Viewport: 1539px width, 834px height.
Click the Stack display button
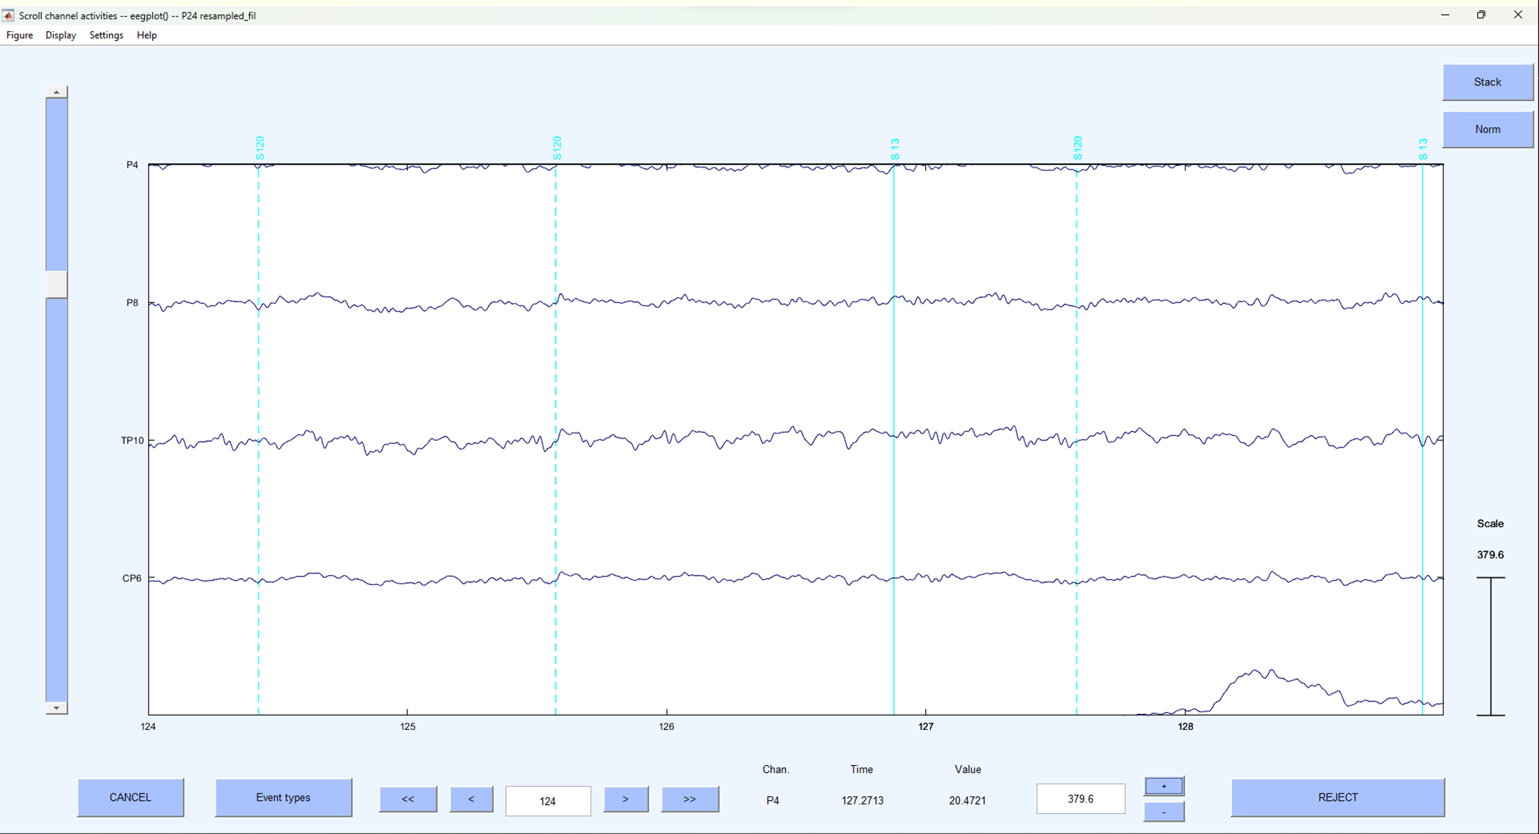pyautogui.click(x=1488, y=82)
